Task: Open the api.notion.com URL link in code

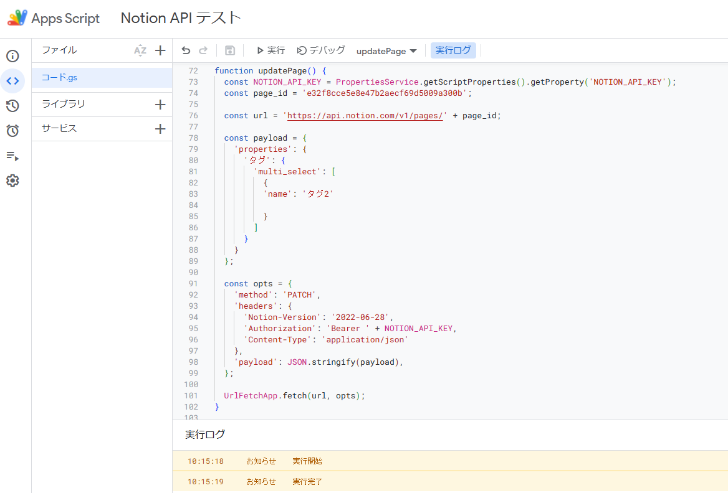Action: coord(365,116)
